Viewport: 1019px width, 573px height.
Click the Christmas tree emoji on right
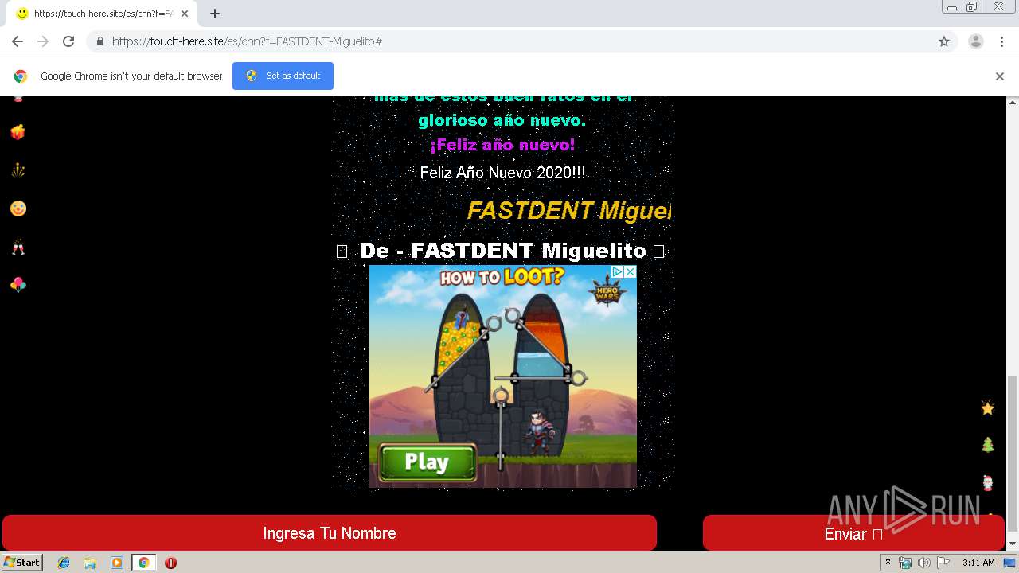point(987,445)
